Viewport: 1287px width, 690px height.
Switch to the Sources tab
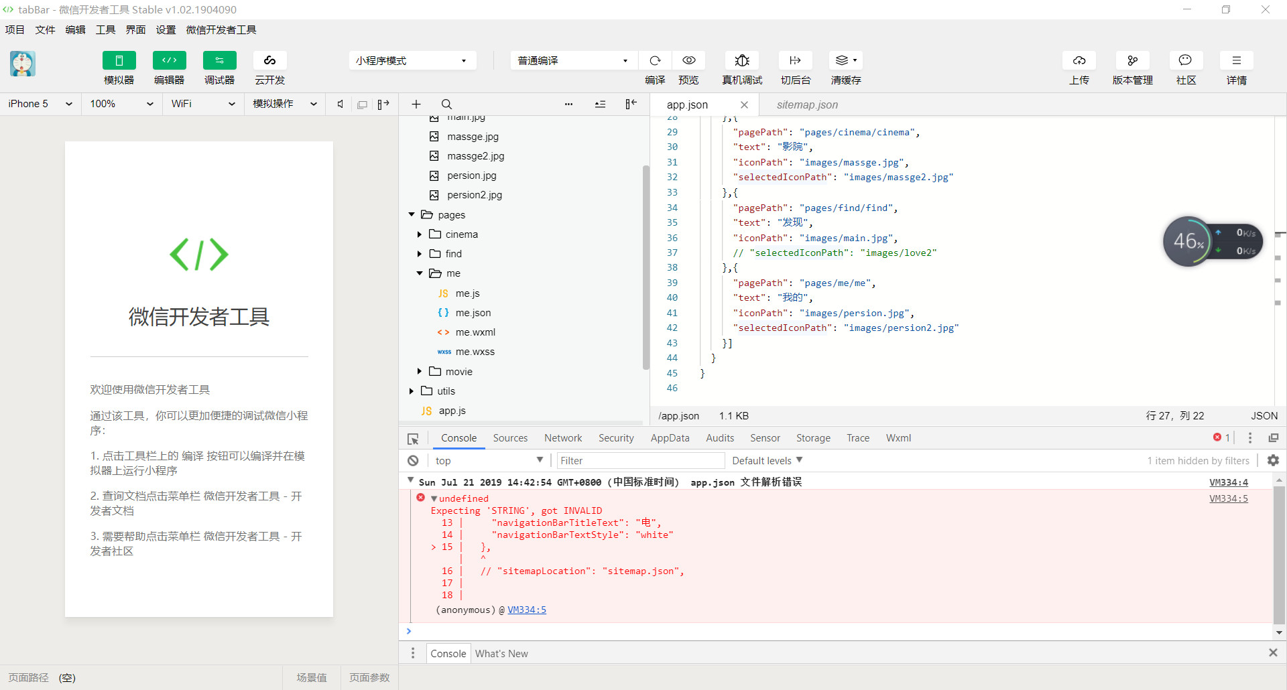click(x=510, y=438)
